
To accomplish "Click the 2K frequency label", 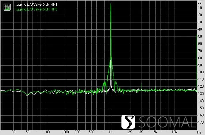I will tap(130, 132).
